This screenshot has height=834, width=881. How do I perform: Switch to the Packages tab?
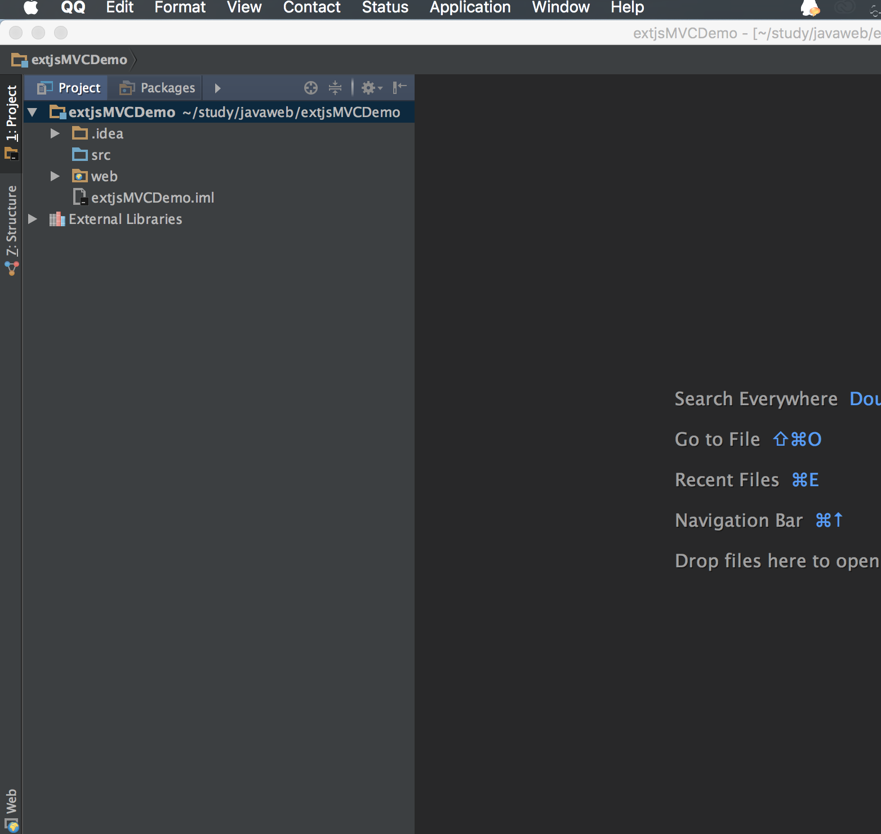[158, 88]
